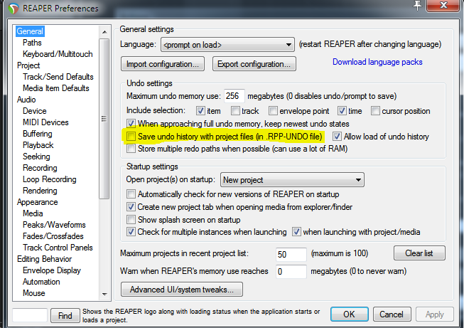Open the Automation preferences page
The width and height of the screenshot is (464, 328).
41,282
